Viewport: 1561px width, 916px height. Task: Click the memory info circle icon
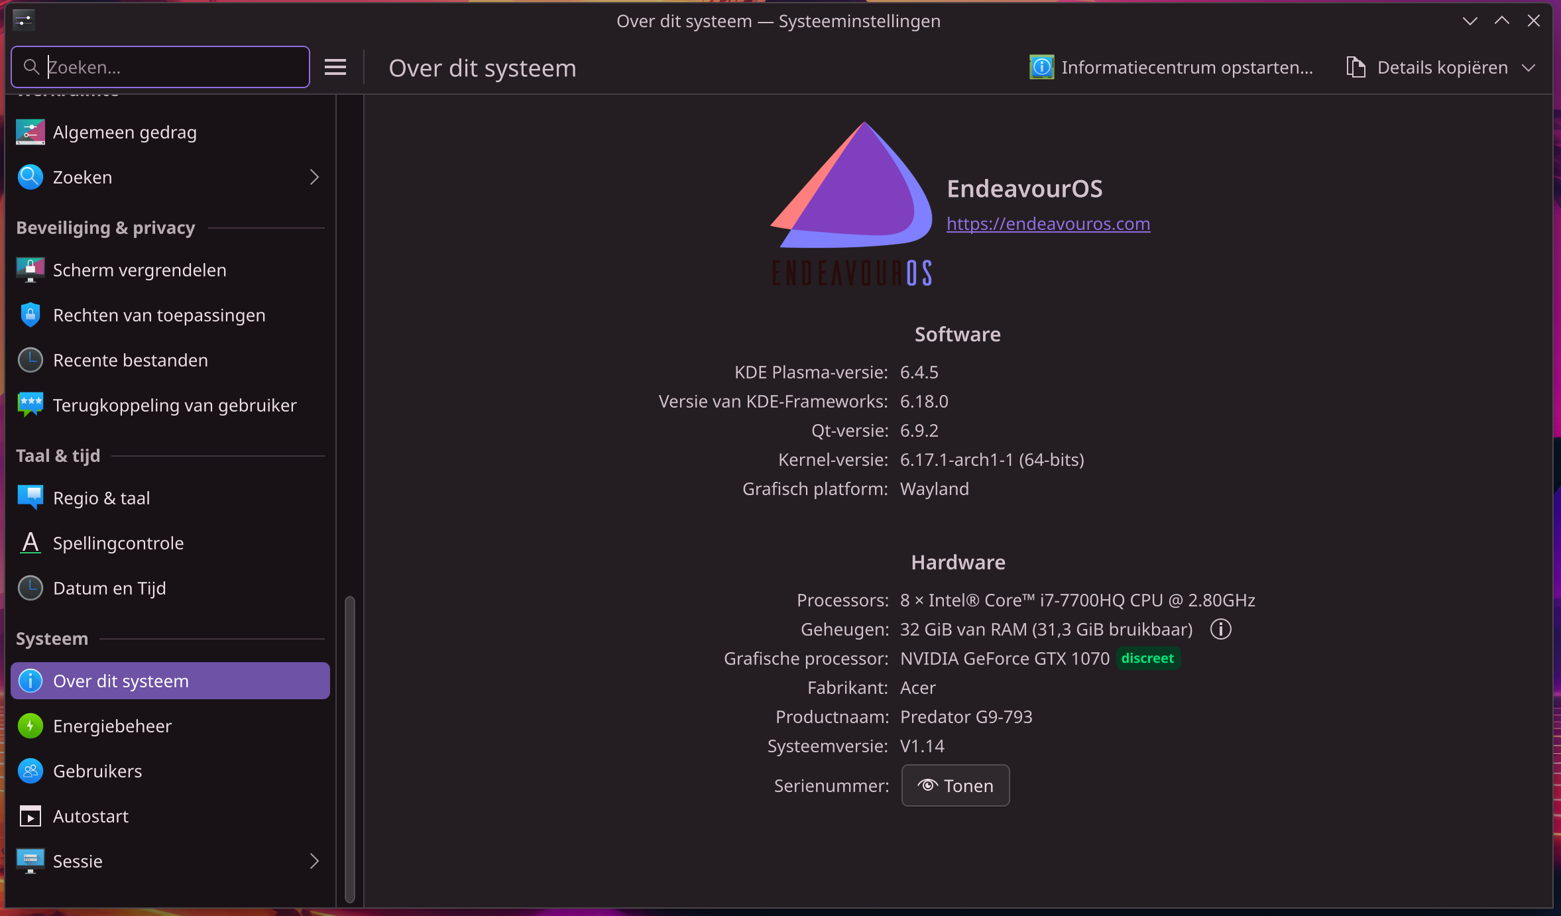pos(1220,629)
